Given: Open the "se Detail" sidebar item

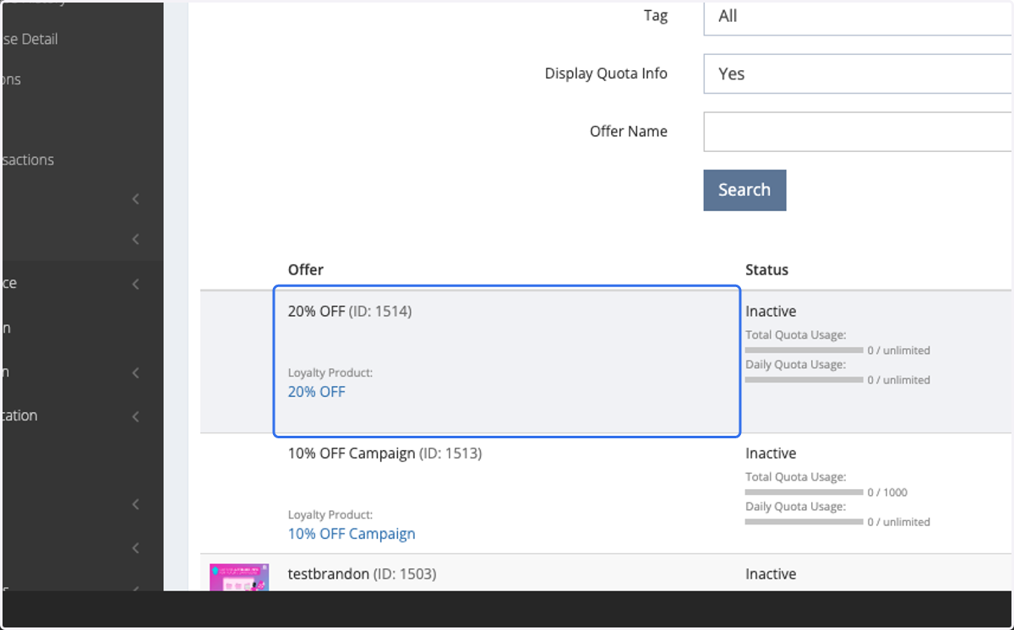Looking at the screenshot, I should [29, 39].
